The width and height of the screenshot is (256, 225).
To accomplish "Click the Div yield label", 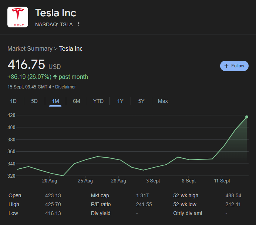I will pos(101,213).
